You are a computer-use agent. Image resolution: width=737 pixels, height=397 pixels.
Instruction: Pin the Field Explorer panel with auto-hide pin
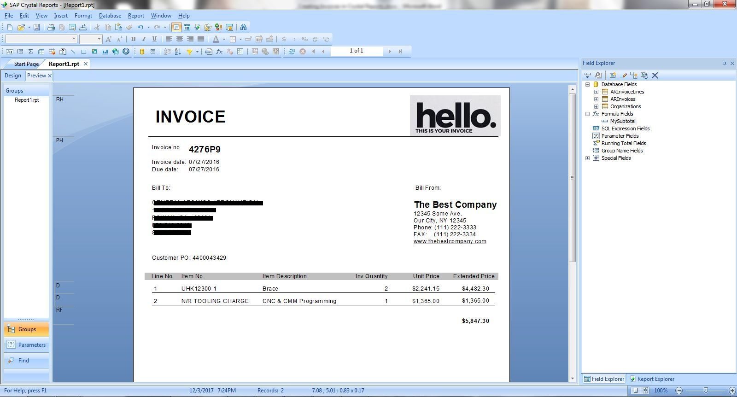pos(725,64)
